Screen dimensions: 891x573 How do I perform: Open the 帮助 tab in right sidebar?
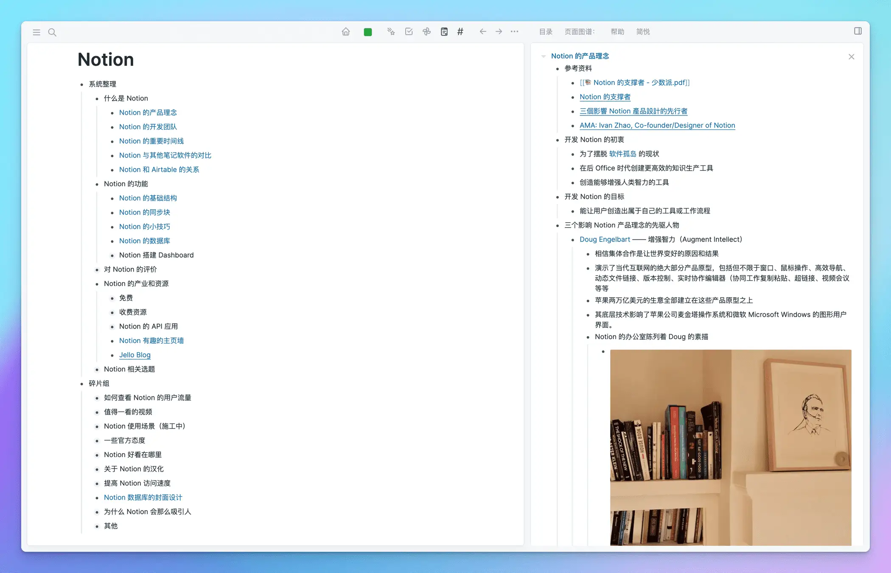pos(617,32)
